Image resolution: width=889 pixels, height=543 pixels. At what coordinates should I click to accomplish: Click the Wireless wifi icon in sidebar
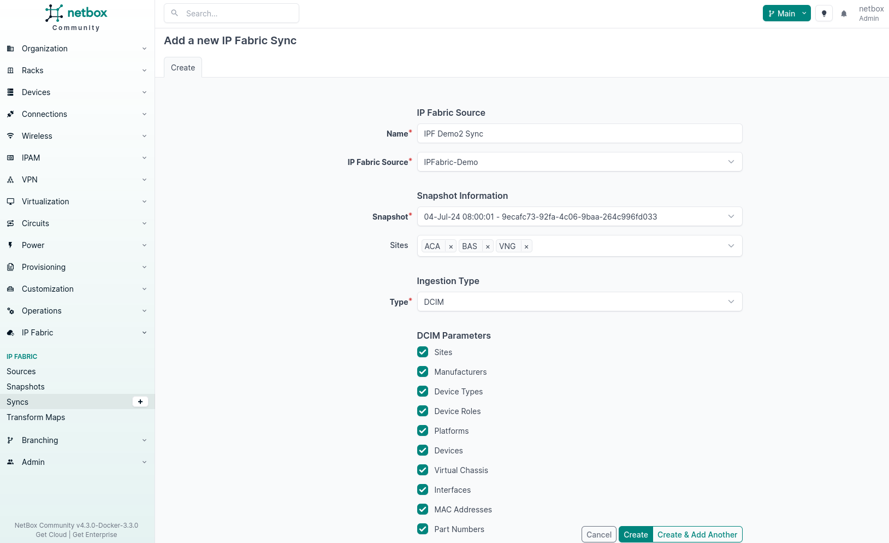10,136
